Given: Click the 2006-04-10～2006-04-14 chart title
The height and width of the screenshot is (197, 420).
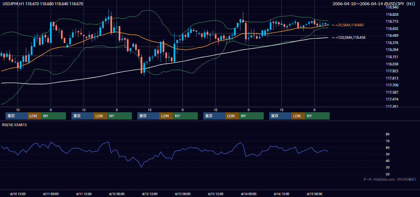Looking at the screenshot, I should (x=375, y=4).
